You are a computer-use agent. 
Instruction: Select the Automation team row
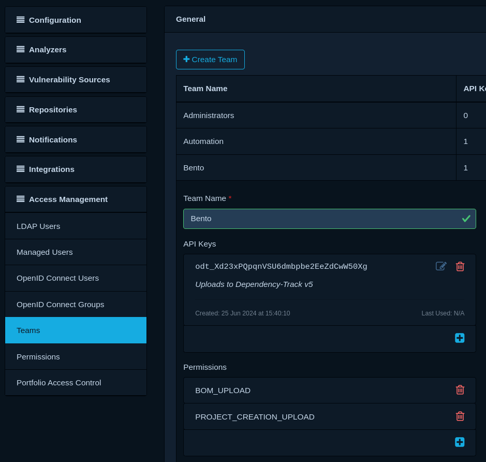coord(316,141)
